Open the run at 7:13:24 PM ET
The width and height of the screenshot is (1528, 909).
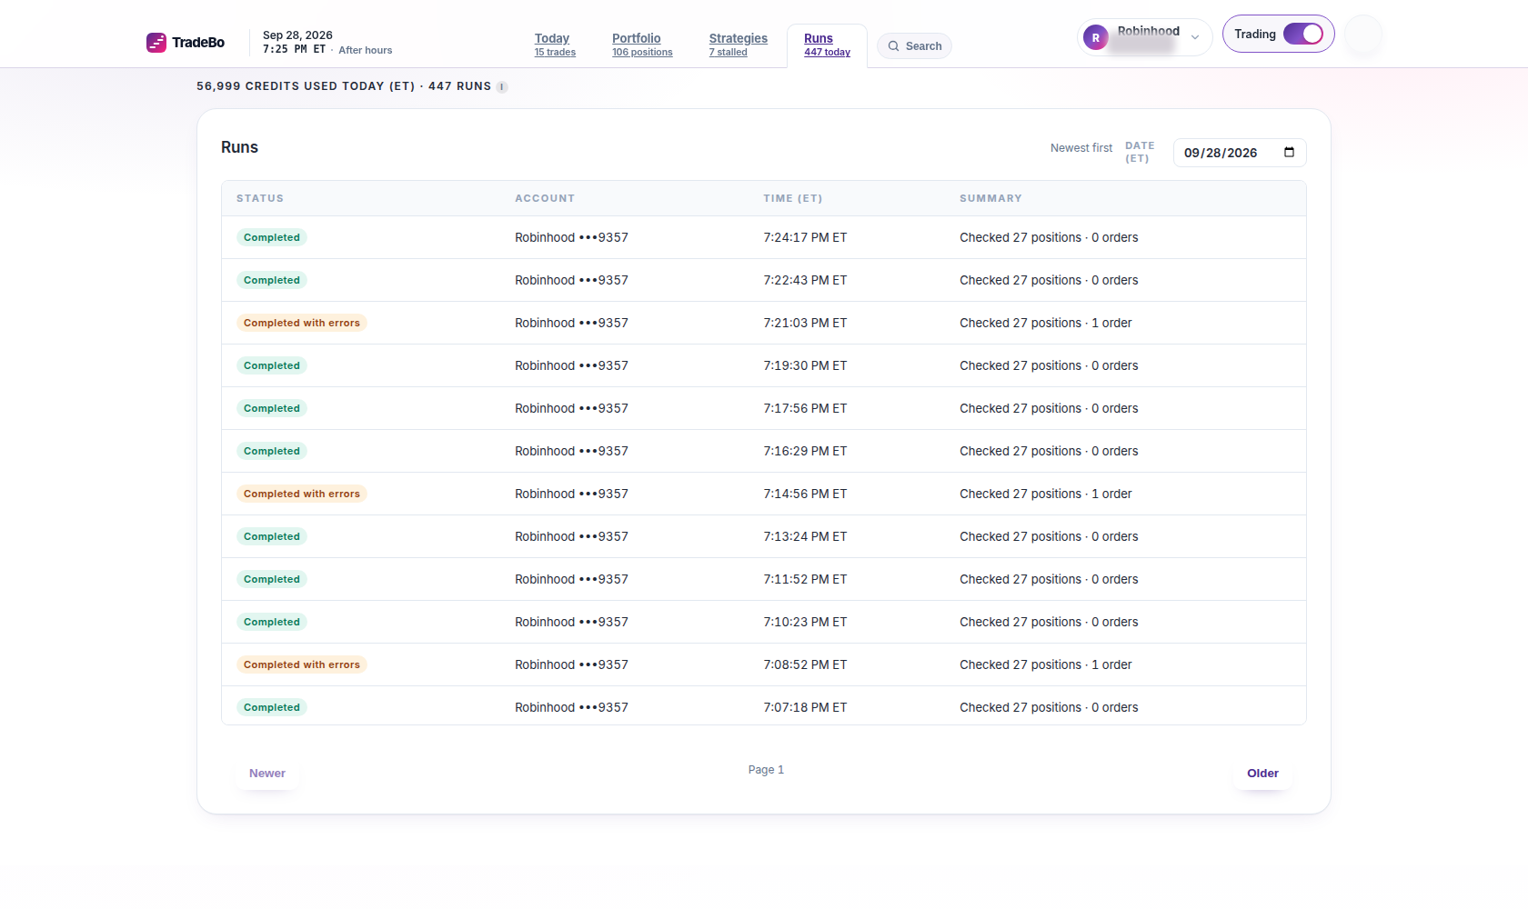click(764, 536)
